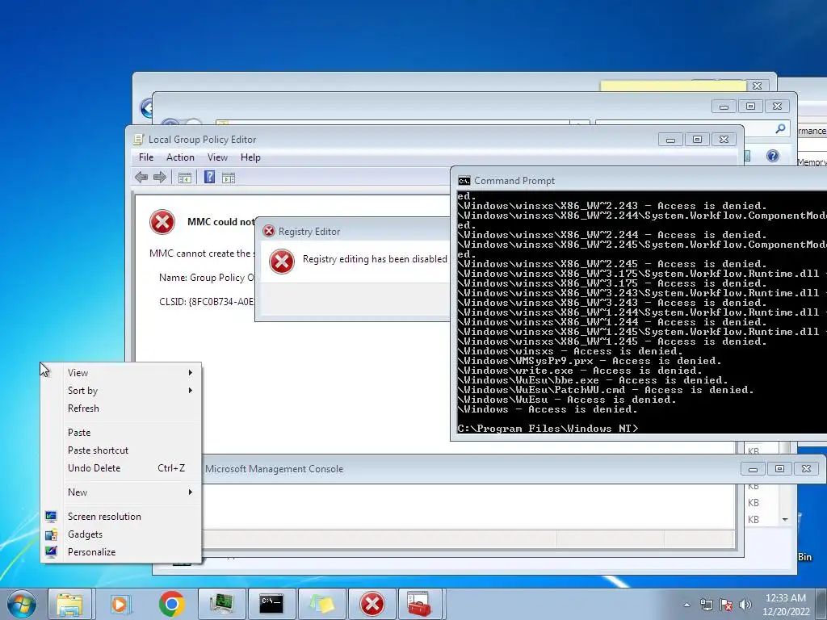Image resolution: width=827 pixels, height=620 pixels.
Task: Click the Personalize icon in context menu
Action: [x=51, y=552]
